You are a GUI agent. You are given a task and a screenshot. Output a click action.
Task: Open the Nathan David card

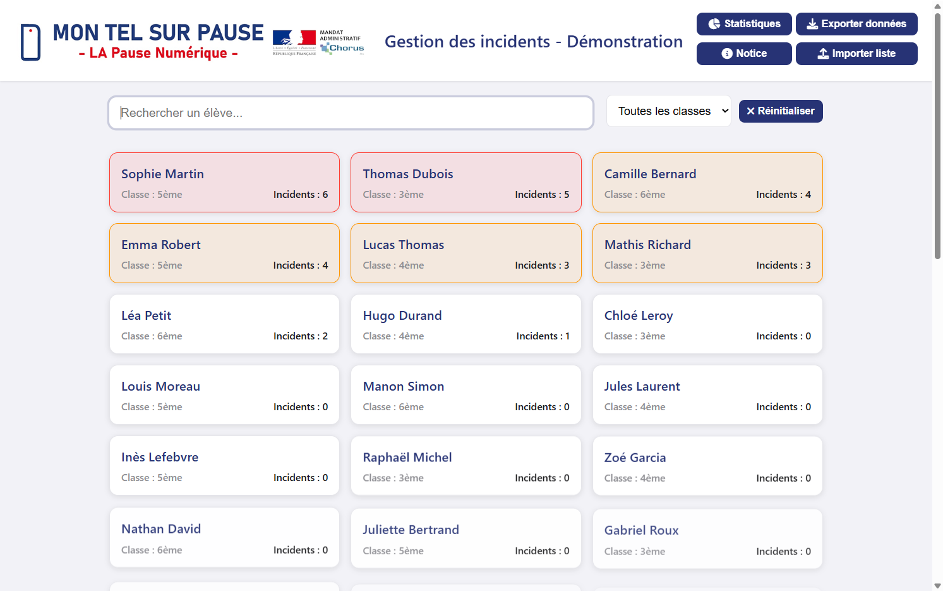(x=225, y=537)
